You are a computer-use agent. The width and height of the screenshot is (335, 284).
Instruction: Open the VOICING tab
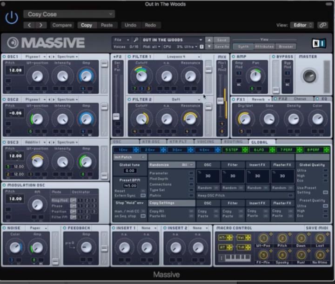(205, 142)
